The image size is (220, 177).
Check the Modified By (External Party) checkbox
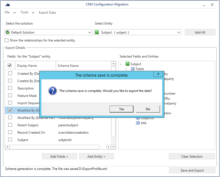(x=10, y=118)
